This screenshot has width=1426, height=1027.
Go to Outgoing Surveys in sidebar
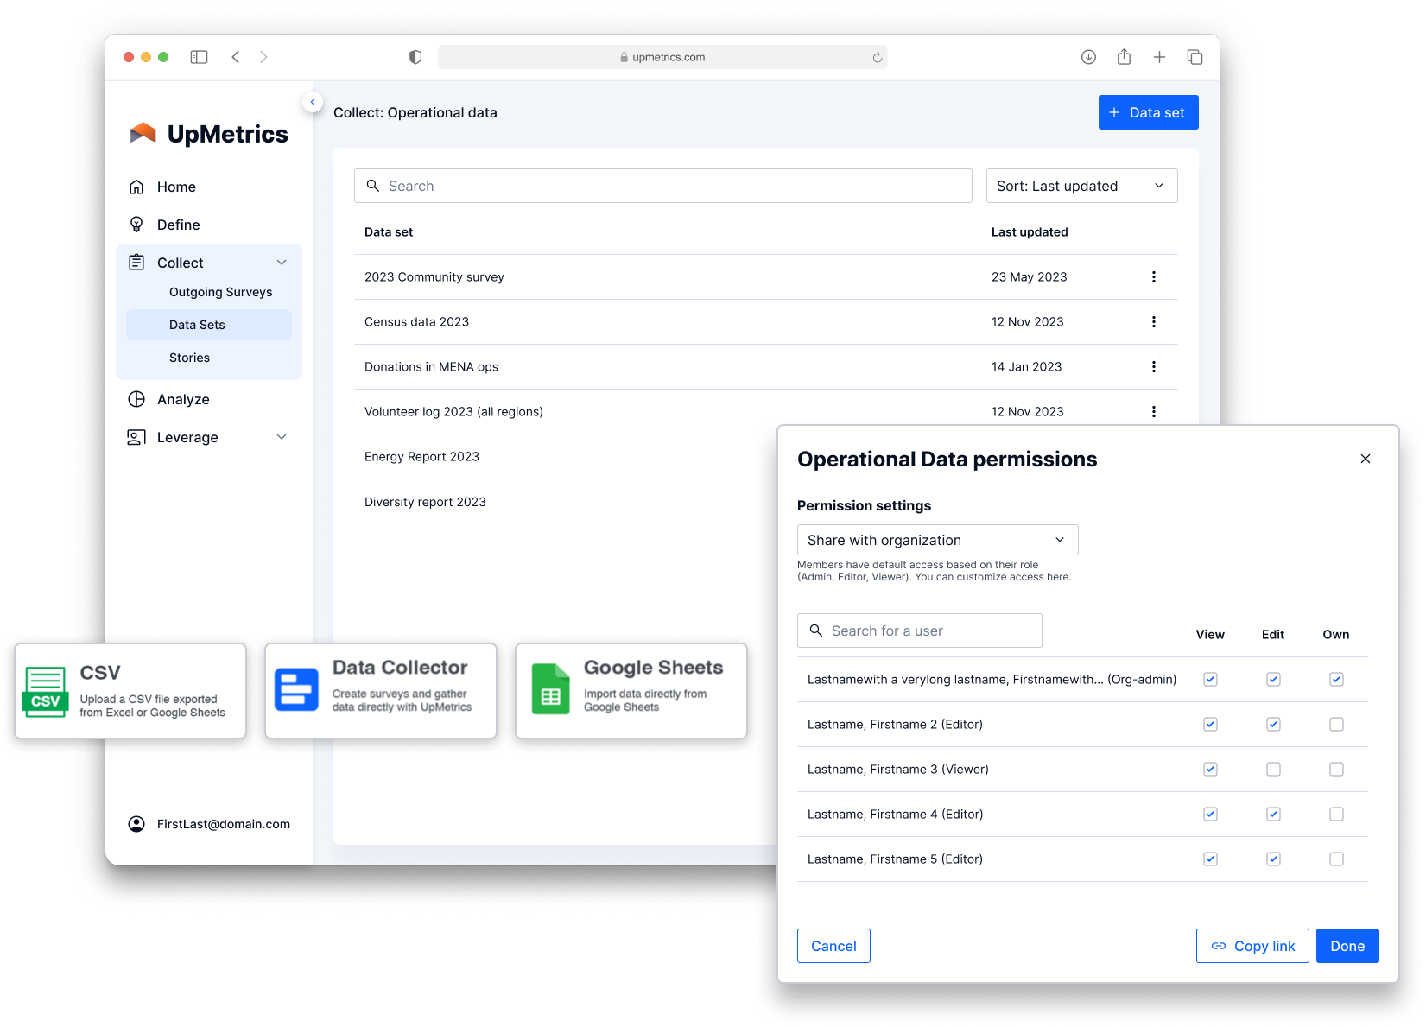point(220,292)
